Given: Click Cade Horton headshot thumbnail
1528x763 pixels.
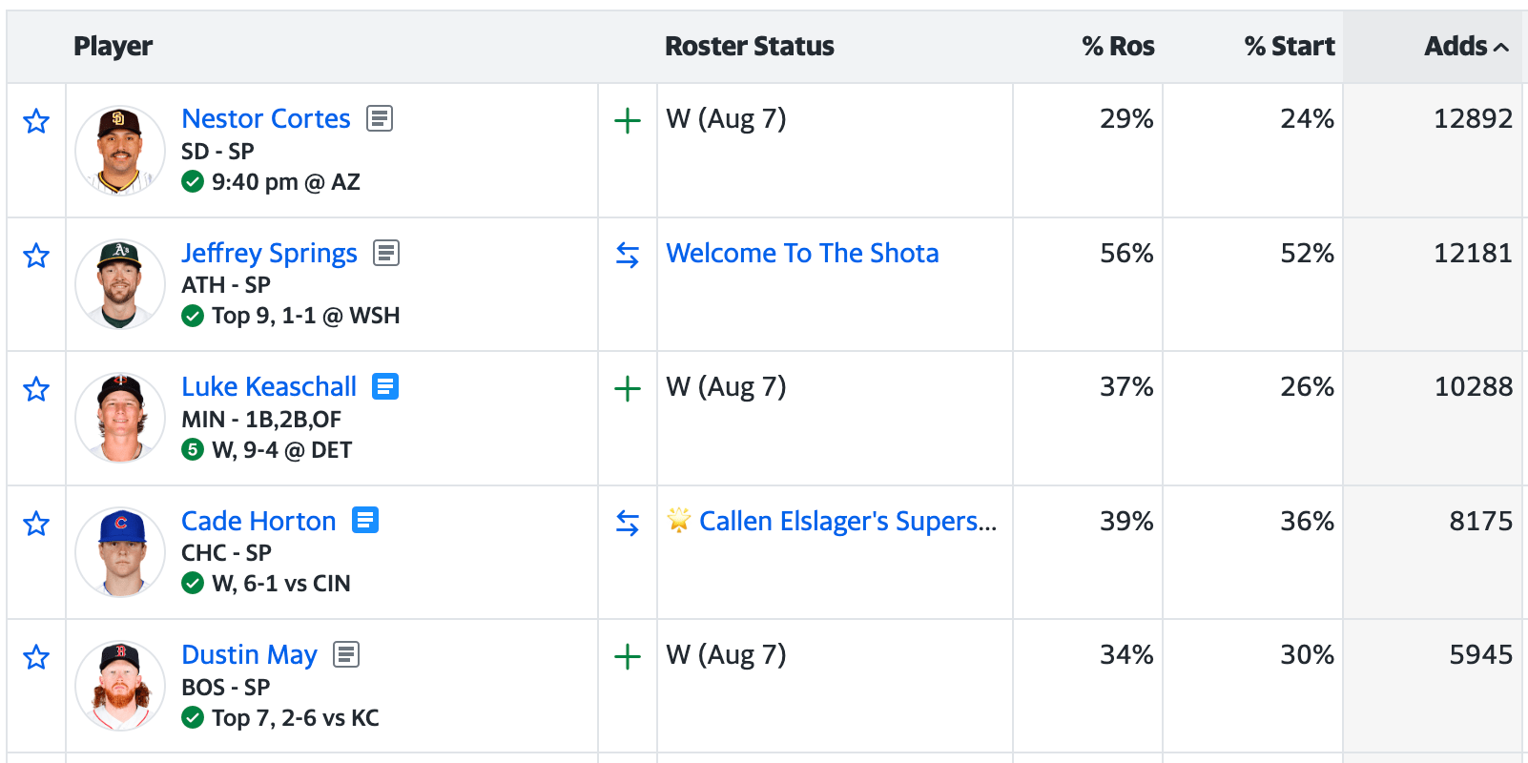Looking at the screenshot, I should click(120, 551).
